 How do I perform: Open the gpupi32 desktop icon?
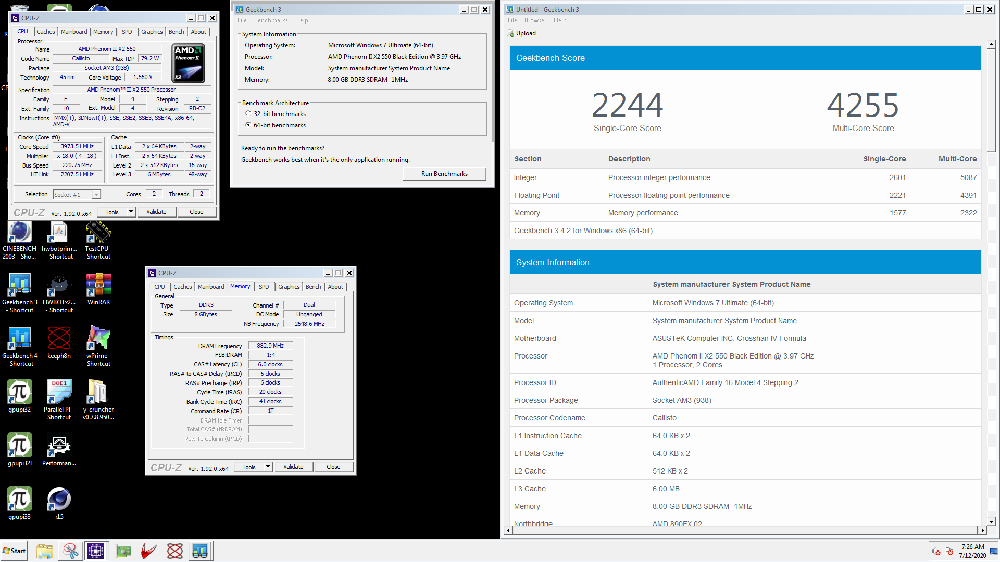(20, 397)
